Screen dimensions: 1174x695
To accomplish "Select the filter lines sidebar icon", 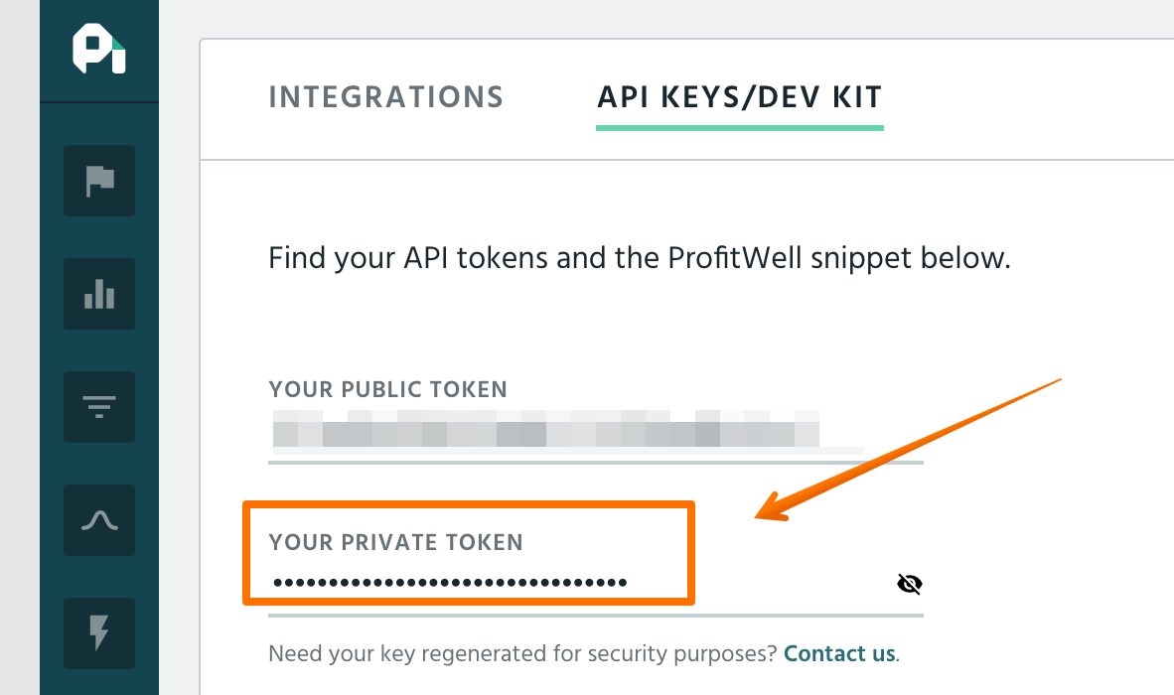I will coord(99,407).
